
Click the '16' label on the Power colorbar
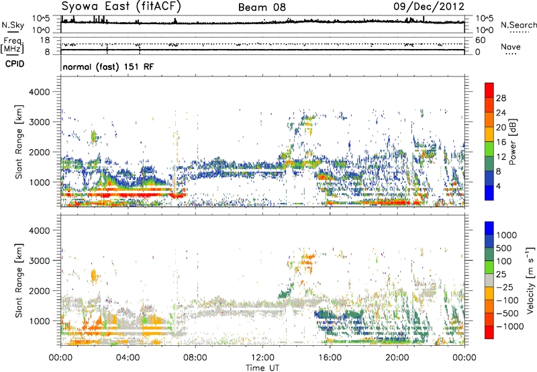click(x=501, y=142)
